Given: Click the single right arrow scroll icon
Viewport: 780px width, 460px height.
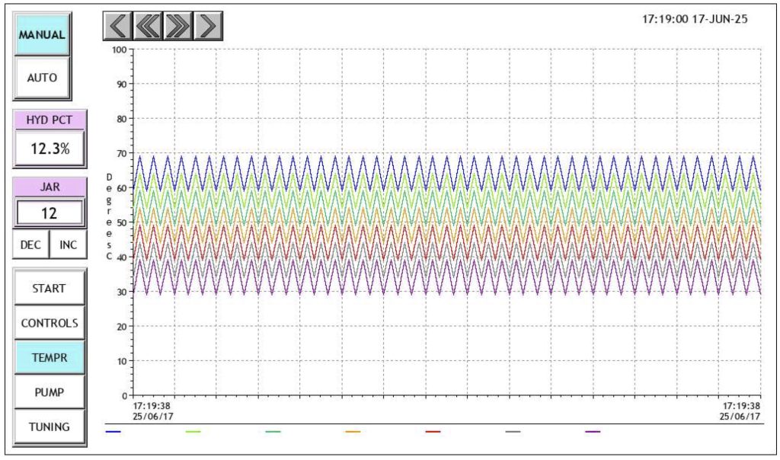Looking at the screenshot, I should pos(208,27).
